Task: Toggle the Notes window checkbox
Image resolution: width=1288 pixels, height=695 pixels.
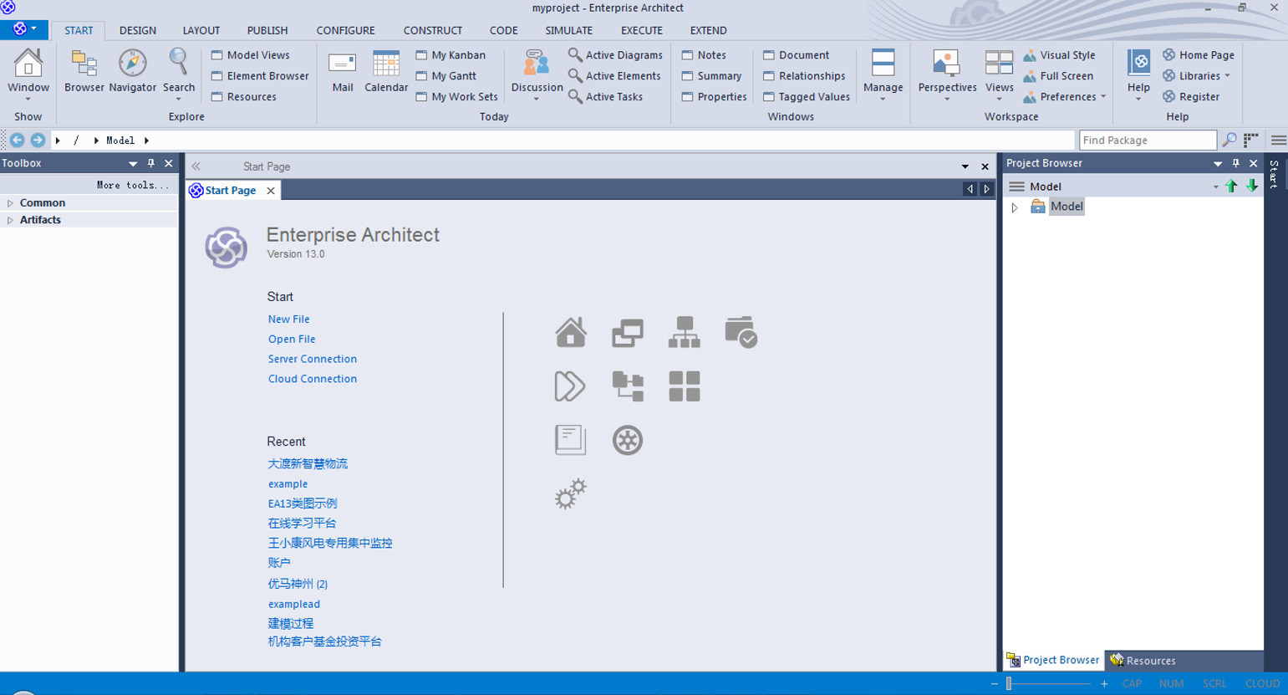Action: (x=688, y=55)
